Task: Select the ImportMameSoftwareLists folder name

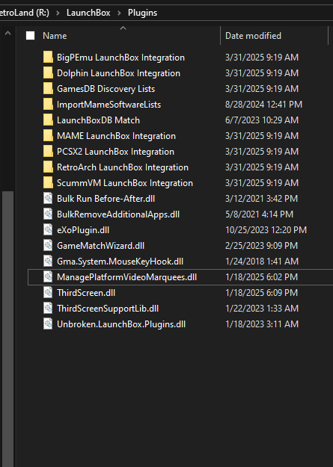Action: click(x=109, y=105)
